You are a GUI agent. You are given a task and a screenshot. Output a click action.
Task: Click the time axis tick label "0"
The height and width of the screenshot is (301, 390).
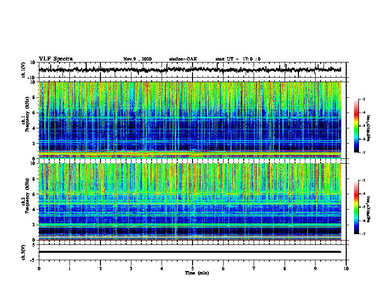tap(39, 269)
